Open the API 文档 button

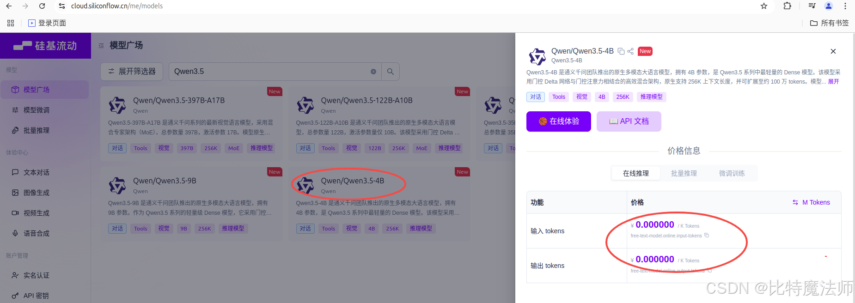coord(629,121)
